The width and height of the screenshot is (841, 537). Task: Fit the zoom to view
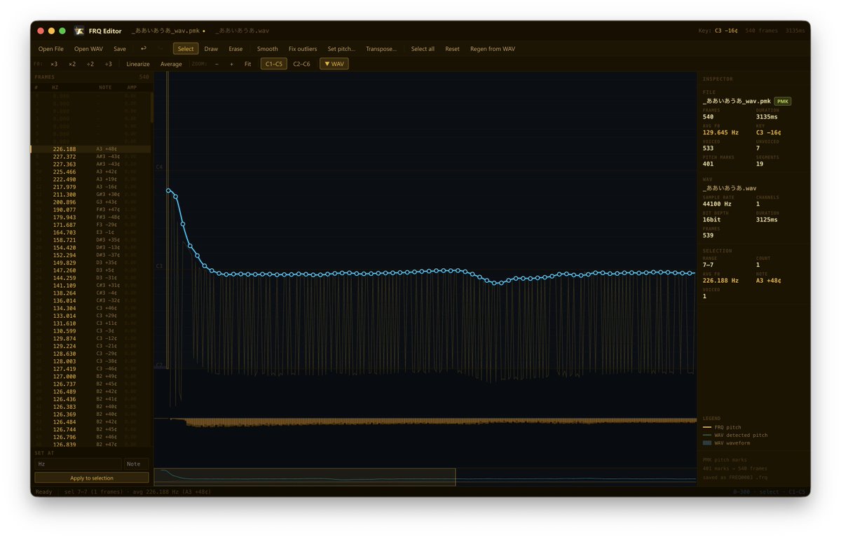point(248,64)
